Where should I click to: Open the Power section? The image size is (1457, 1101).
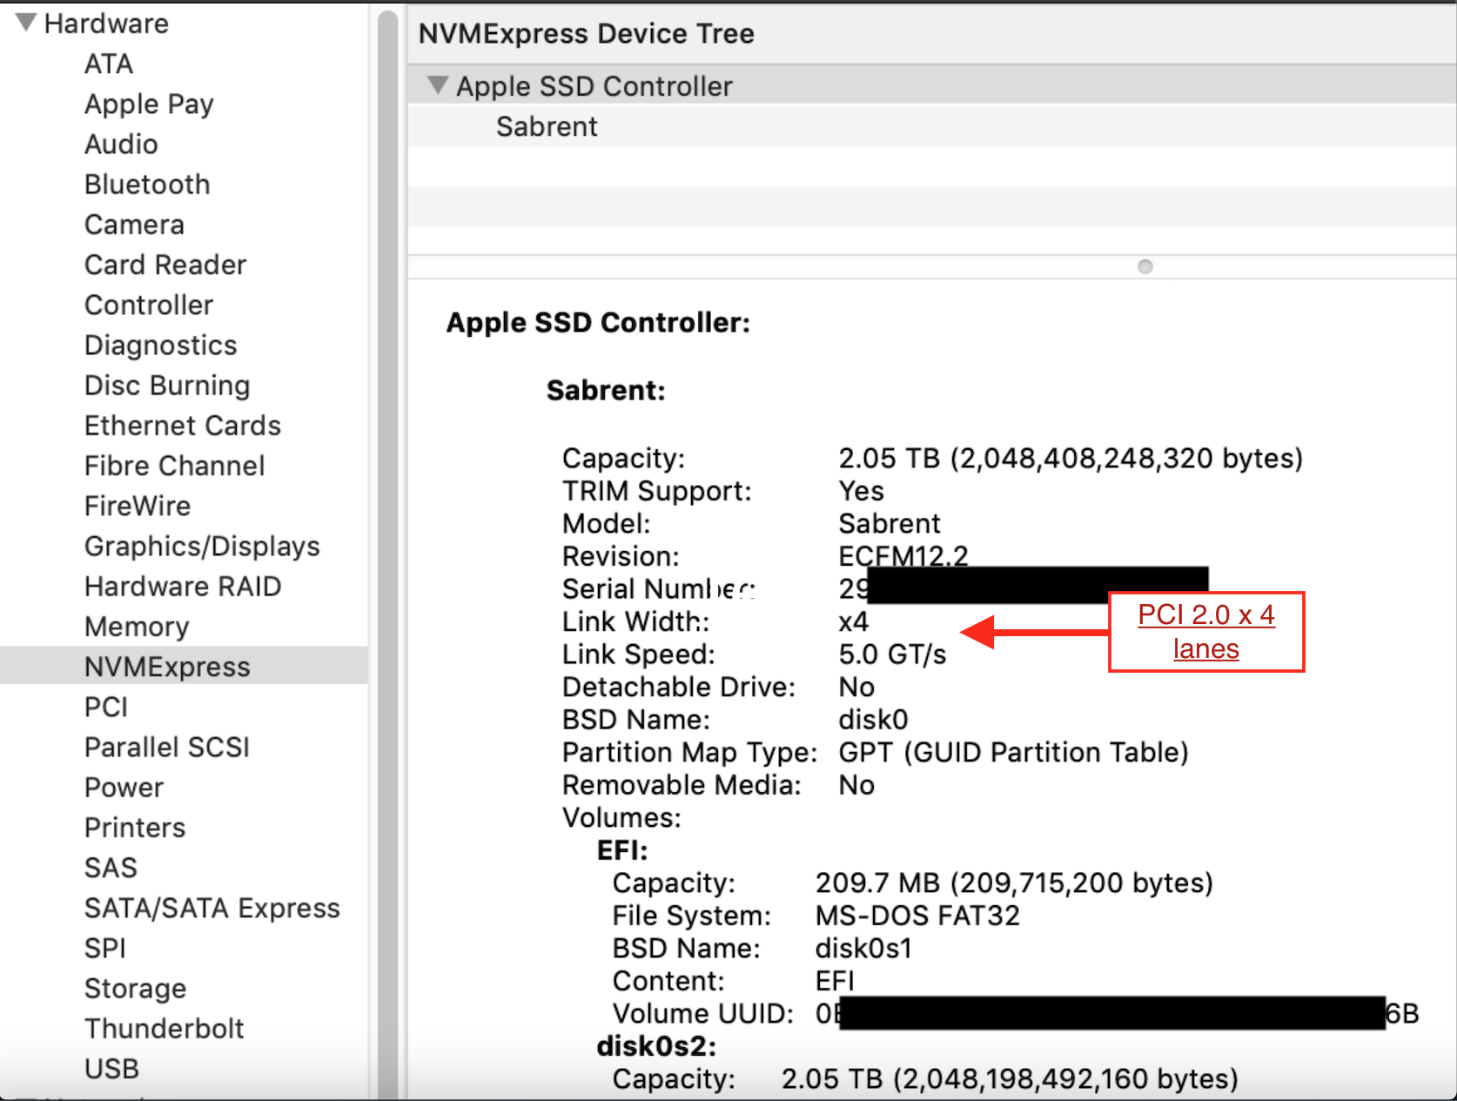[x=124, y=787]
